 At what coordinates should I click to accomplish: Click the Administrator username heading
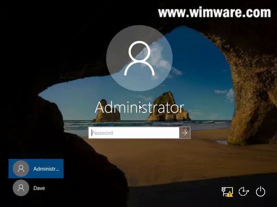click(x=139, y=107)
